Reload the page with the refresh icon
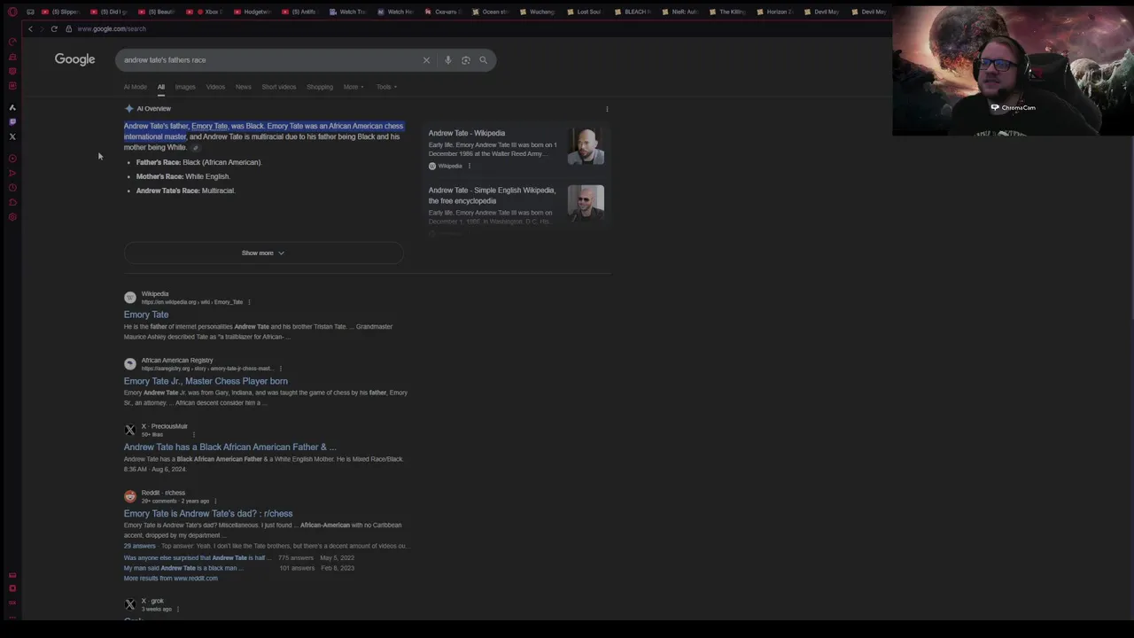1134x638 pixels. (x=54, y=28)
